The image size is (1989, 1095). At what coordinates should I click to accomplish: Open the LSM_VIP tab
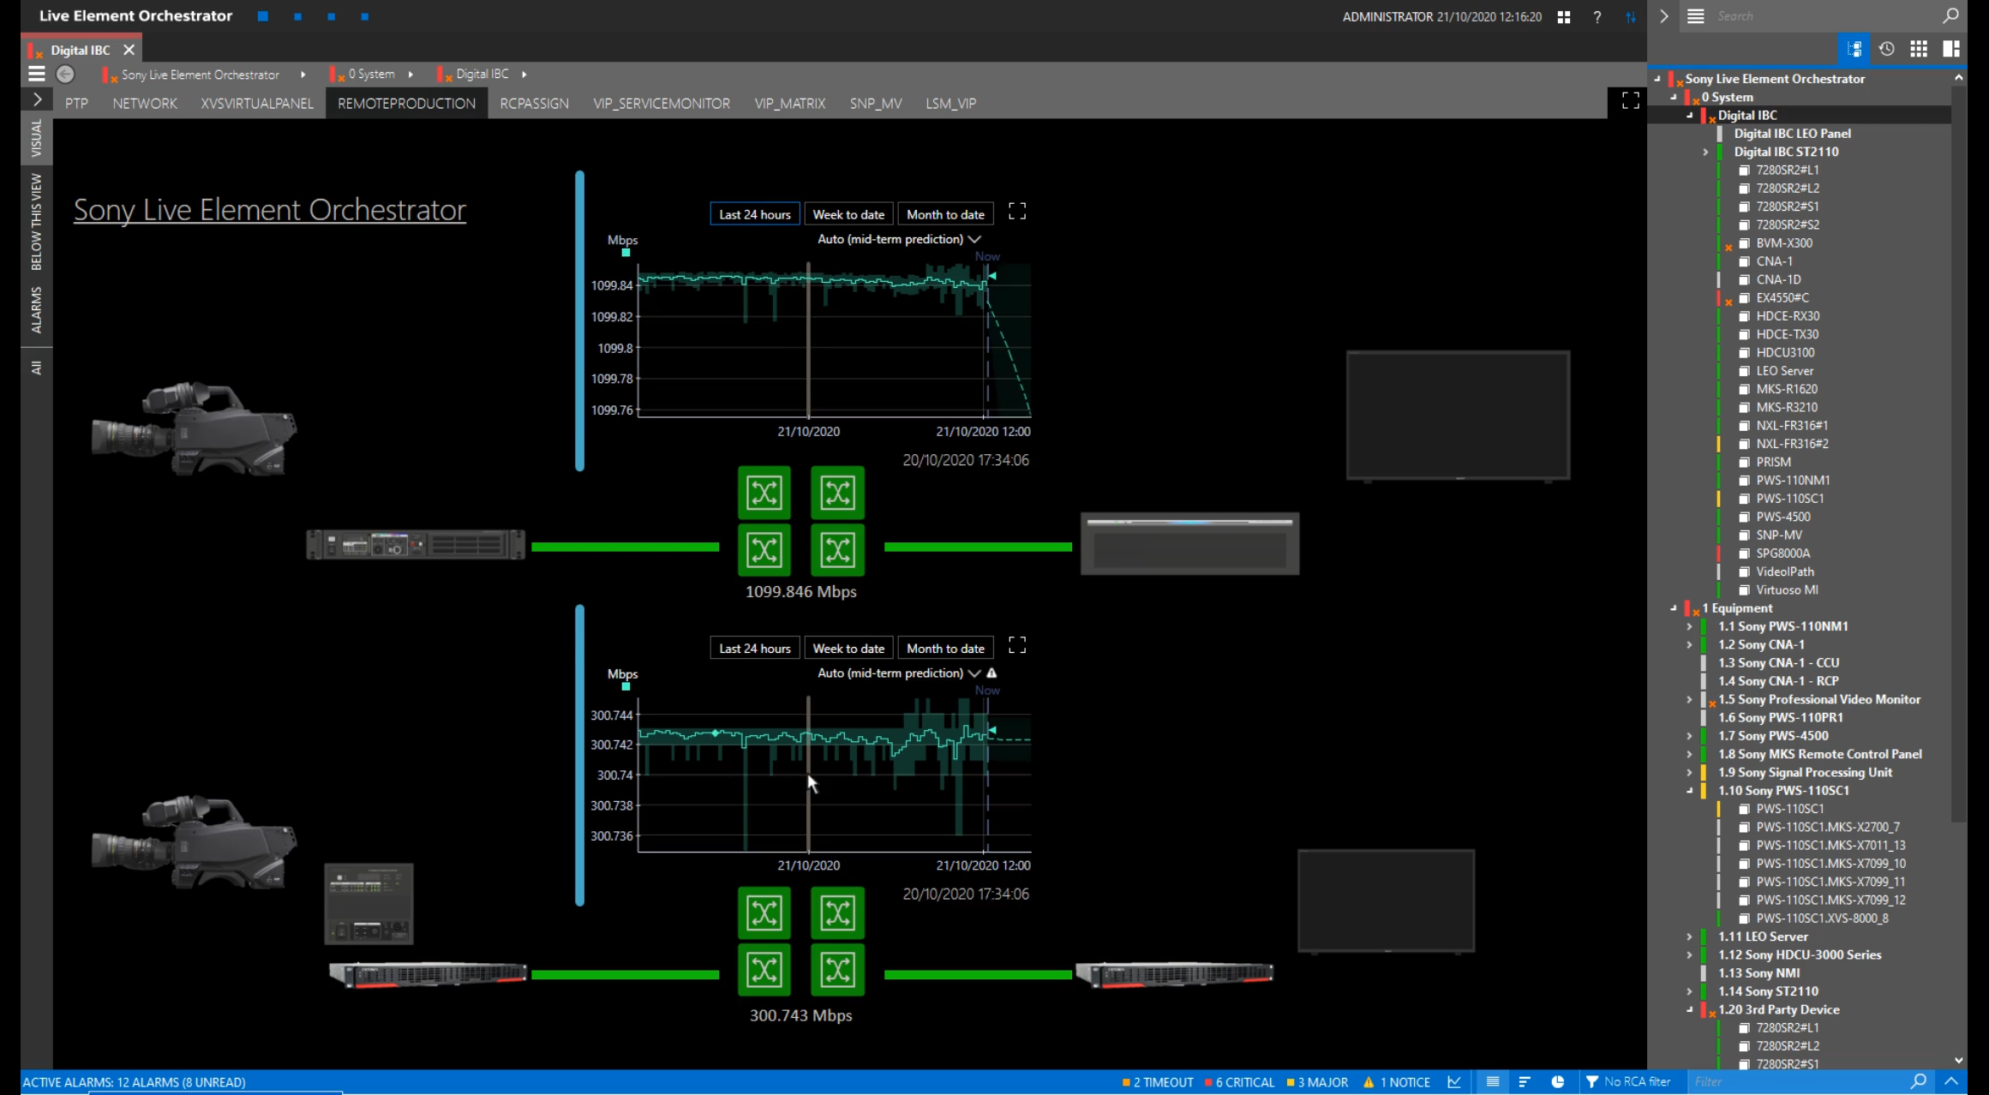[950, 103]
